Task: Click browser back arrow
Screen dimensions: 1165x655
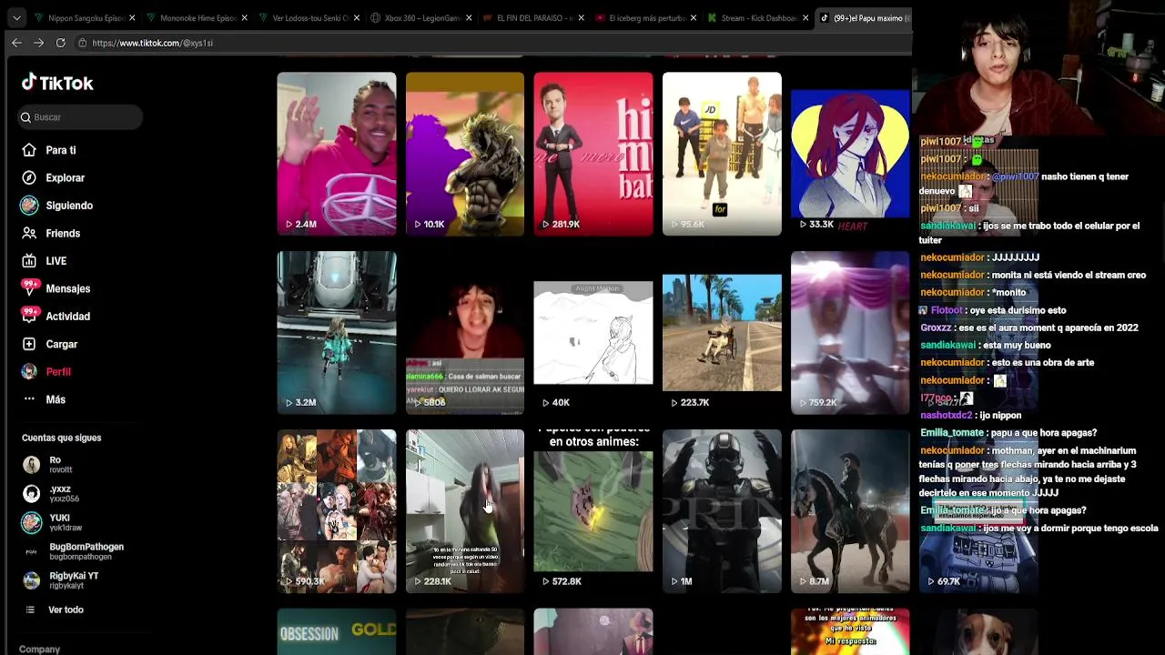Action: [x=16, y=43]
